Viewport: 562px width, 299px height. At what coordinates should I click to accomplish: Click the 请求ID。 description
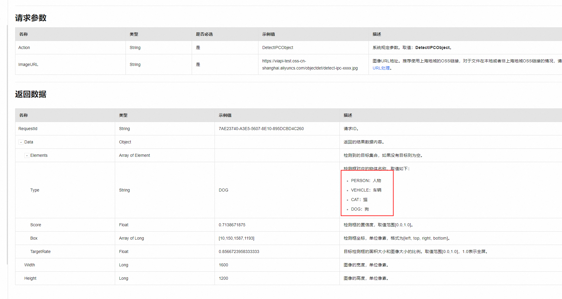352,129
